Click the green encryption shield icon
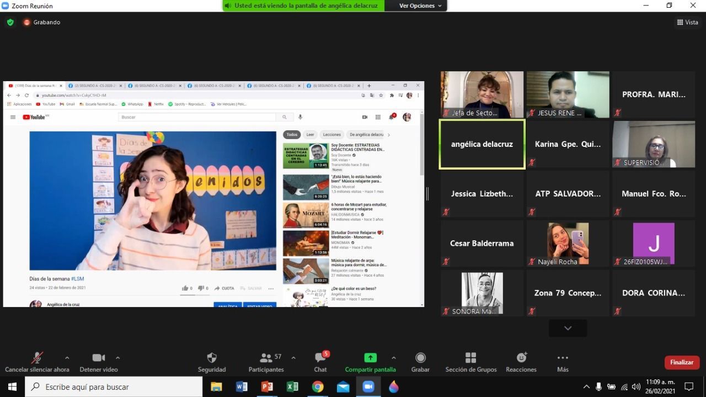 coord(10,22)
